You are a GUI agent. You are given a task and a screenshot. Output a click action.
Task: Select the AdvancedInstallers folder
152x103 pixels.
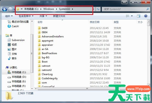pyautogui.click(x=51, y=36)
